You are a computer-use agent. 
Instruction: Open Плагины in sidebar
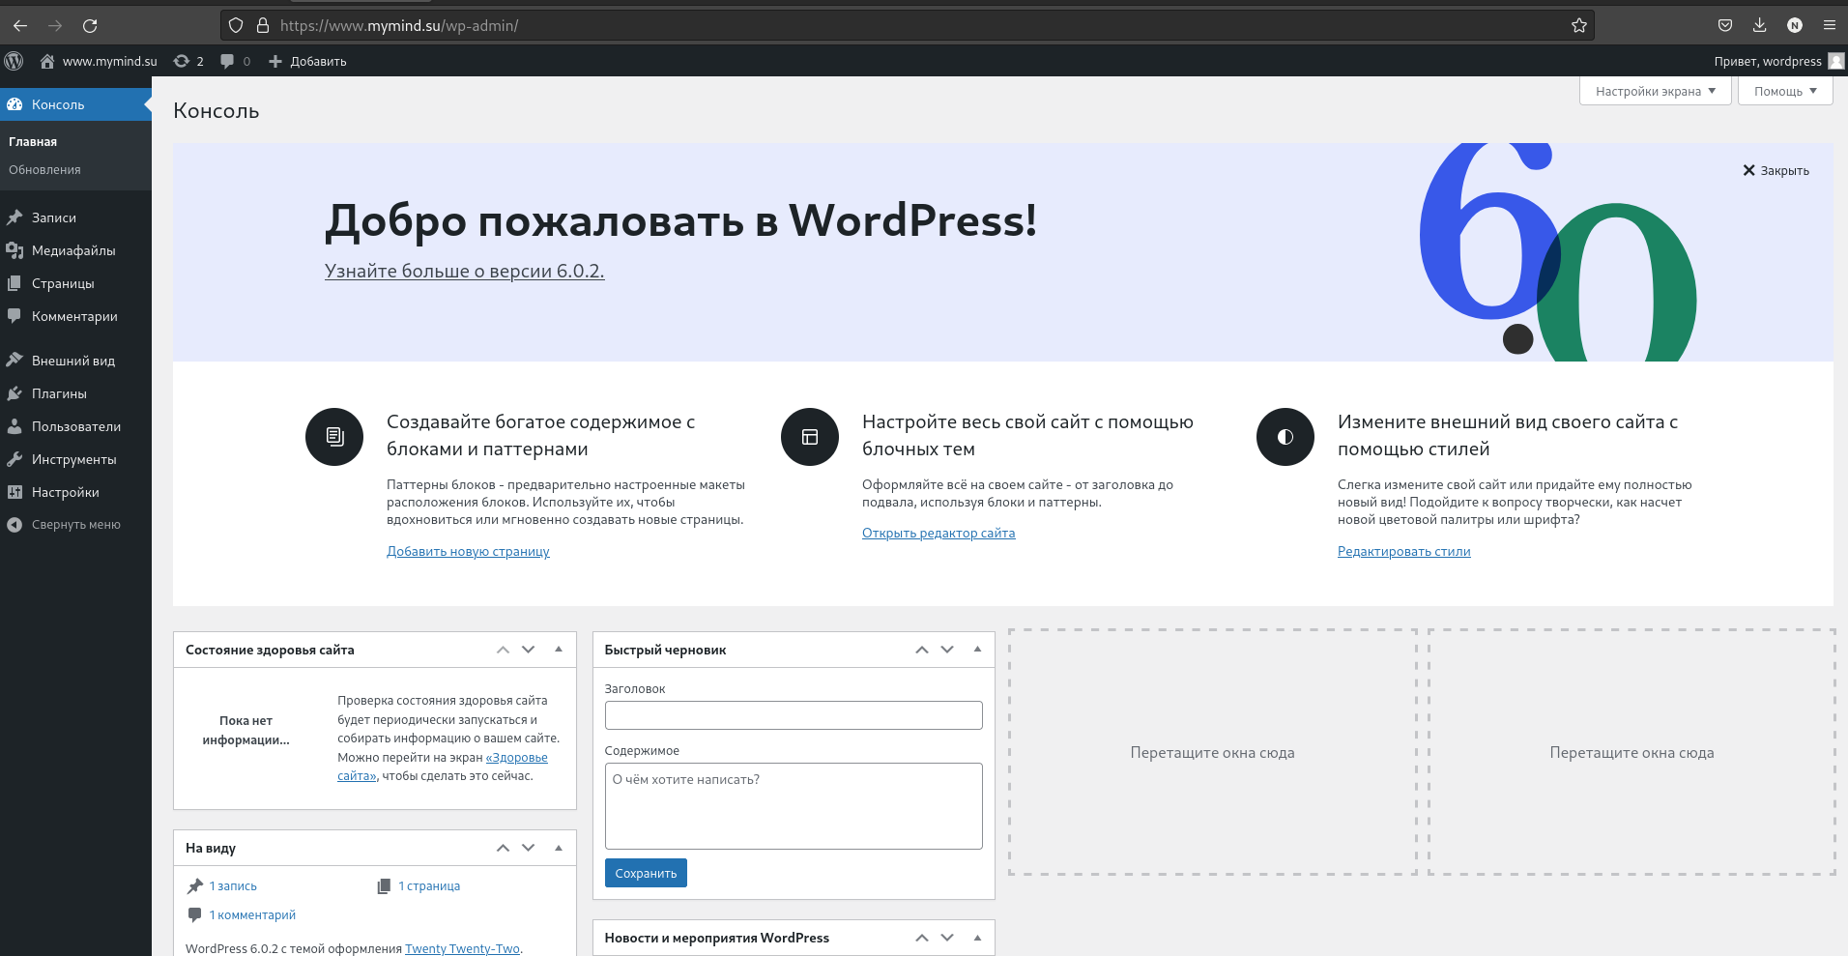click(75, 393)
